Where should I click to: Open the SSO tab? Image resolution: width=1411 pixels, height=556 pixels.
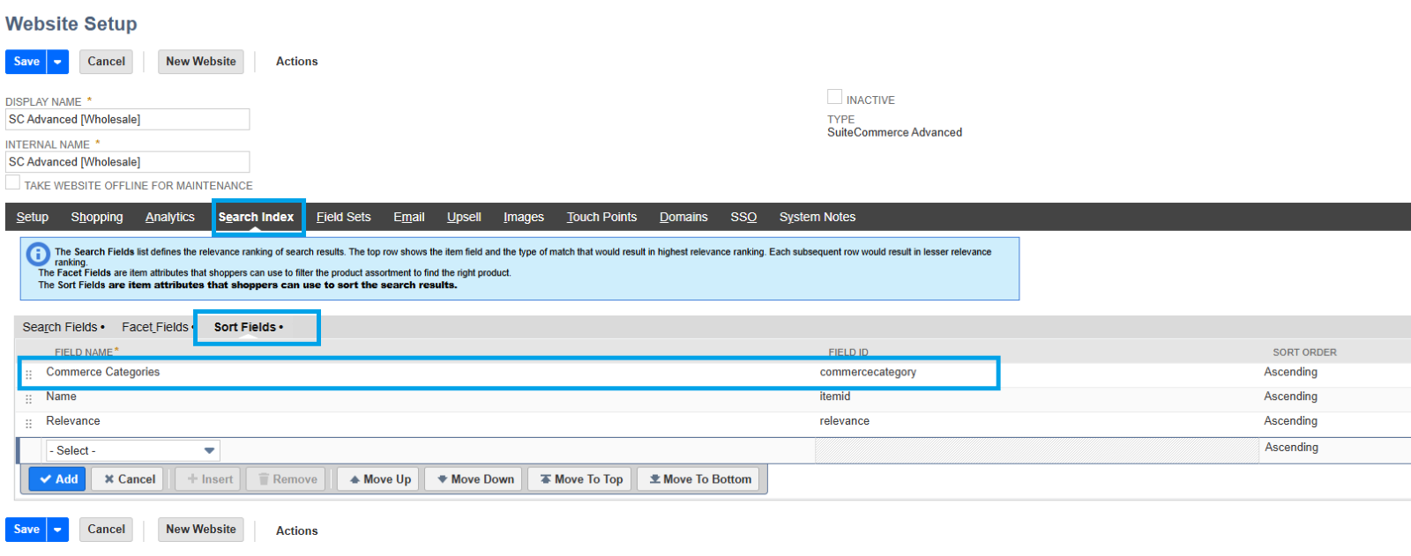coord(743,217)
